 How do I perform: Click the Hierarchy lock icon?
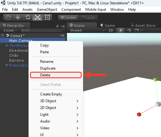tap(58, 26)
